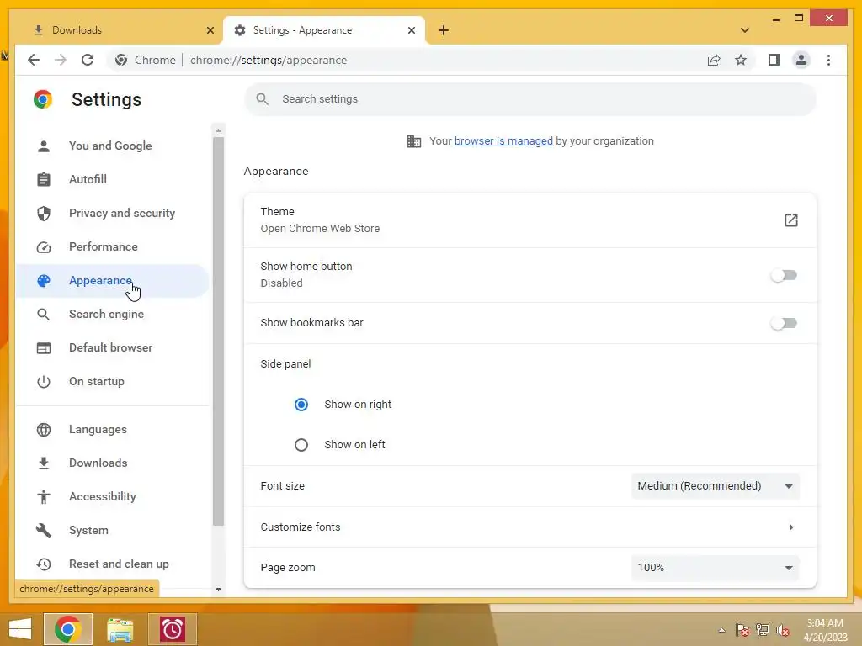Open Performance settings
Image resolution: width=862 pixels, height=646 pixels.
coord(112,246)
